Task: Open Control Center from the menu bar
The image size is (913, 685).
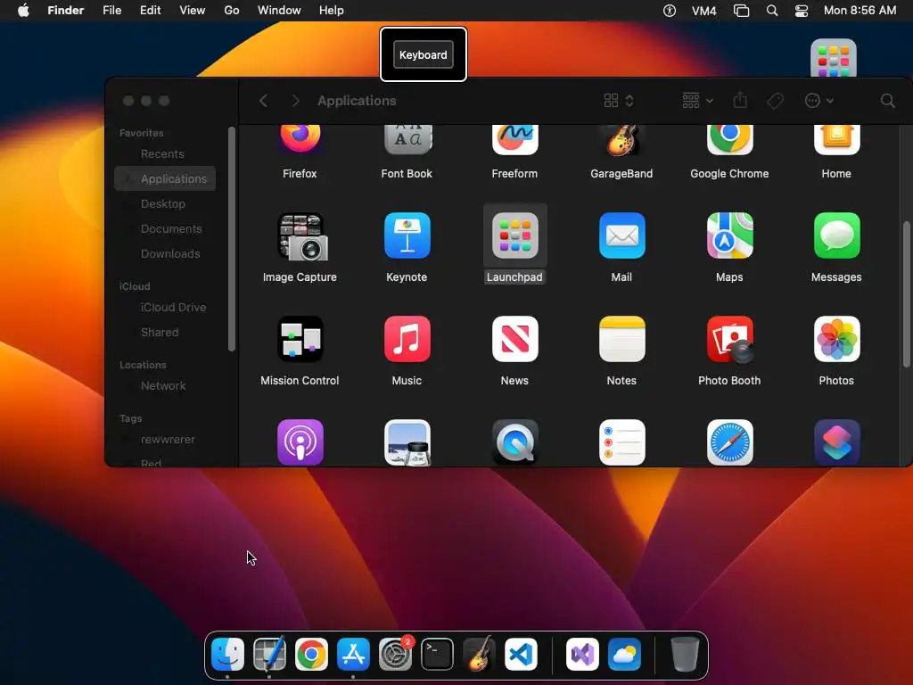Action: click(x=802, y=11)
